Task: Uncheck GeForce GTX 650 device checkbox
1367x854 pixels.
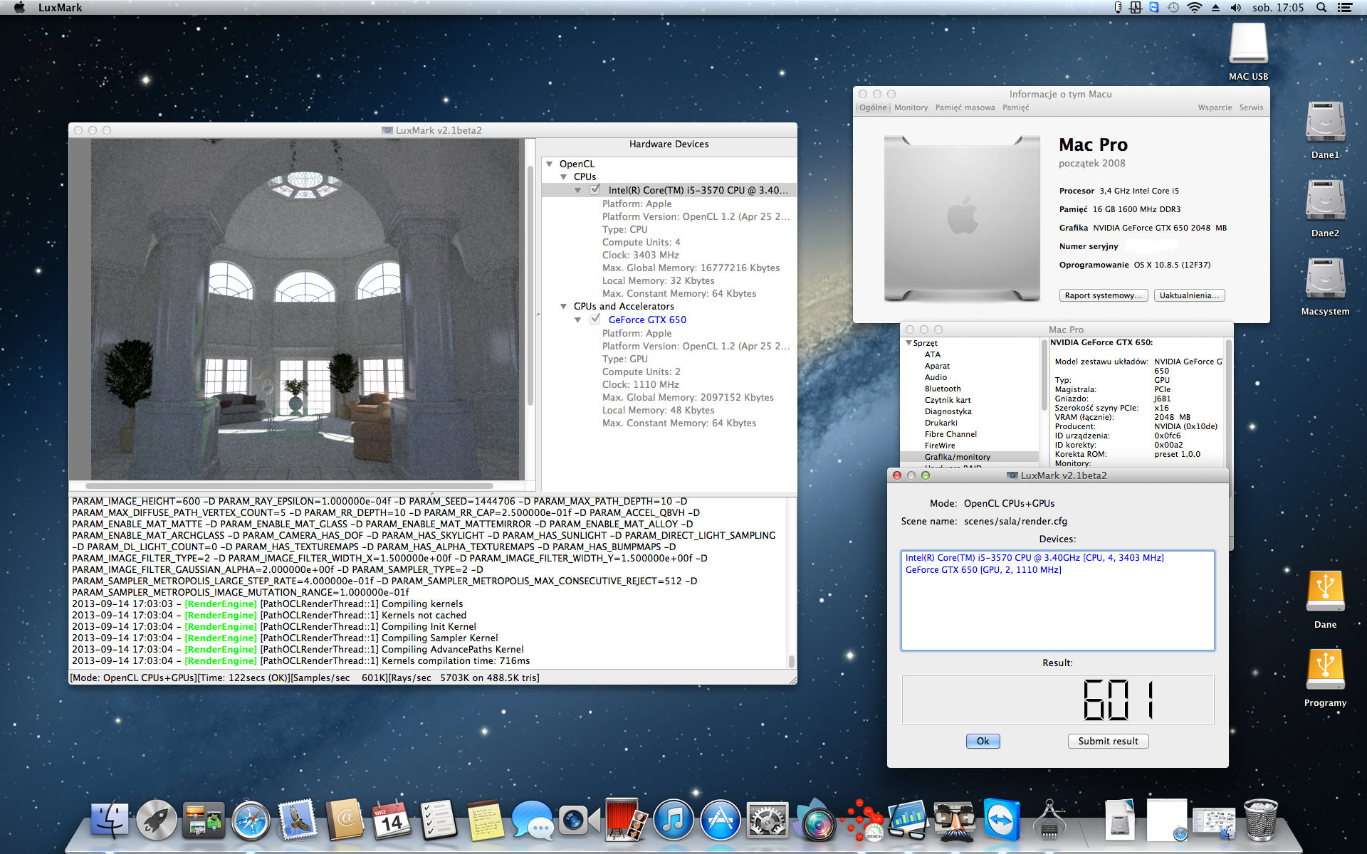Action: [x=595, y=320]
